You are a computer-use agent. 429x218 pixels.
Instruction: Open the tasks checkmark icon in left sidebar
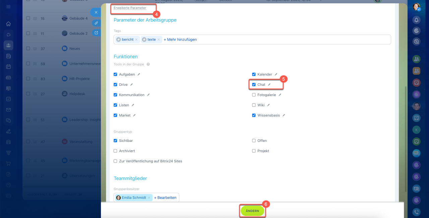(x=8, y=99)
